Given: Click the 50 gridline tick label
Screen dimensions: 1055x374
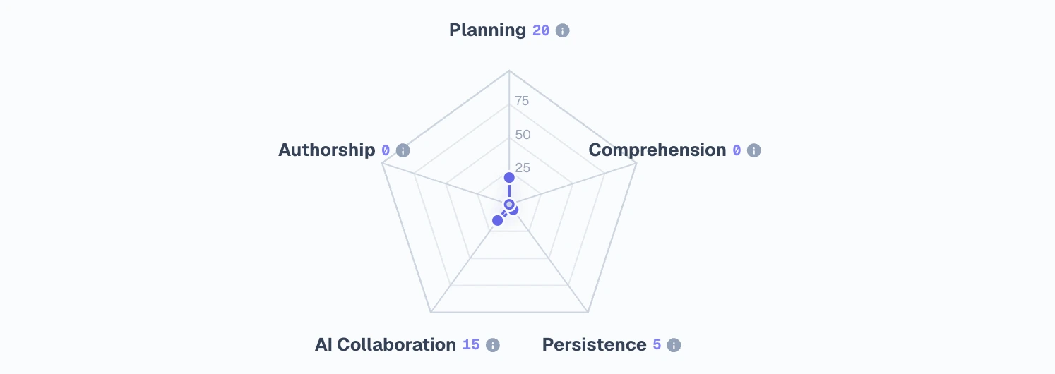Looking at the screenshot, I should (x=523, y=134).
